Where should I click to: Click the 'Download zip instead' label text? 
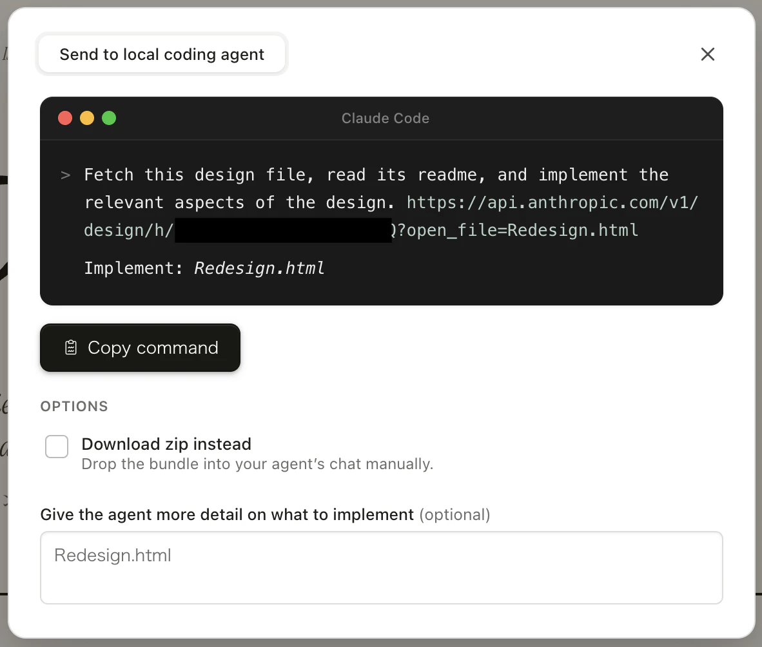coord(166,444)
